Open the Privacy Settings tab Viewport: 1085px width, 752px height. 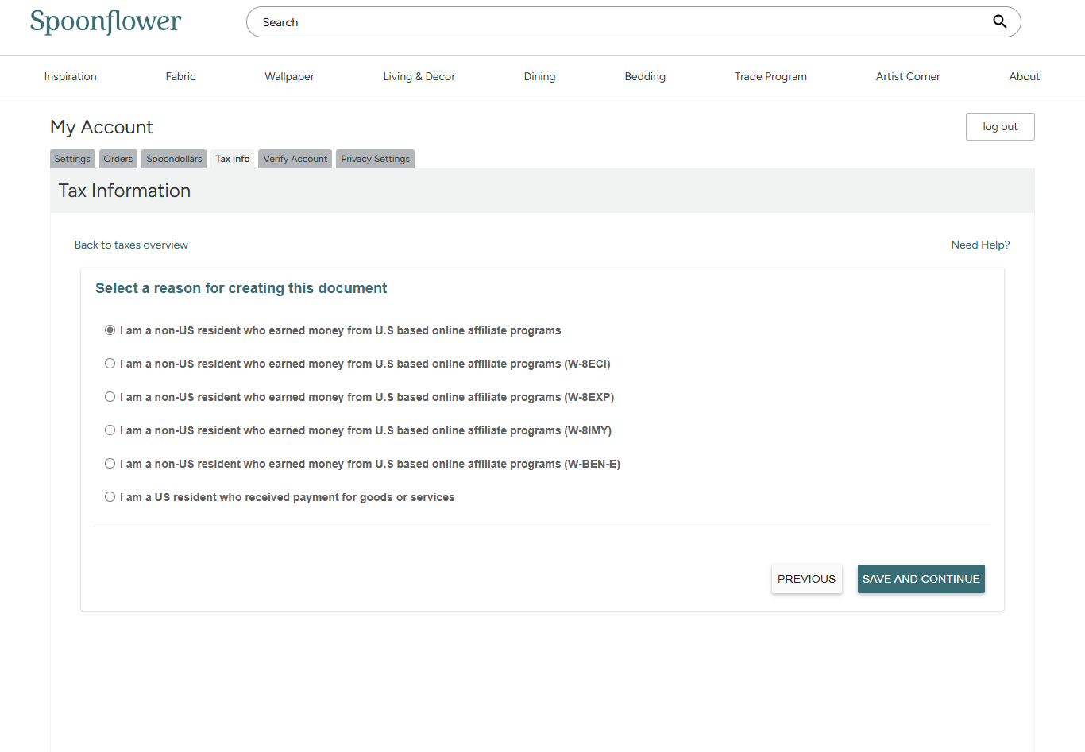[375, 159]
